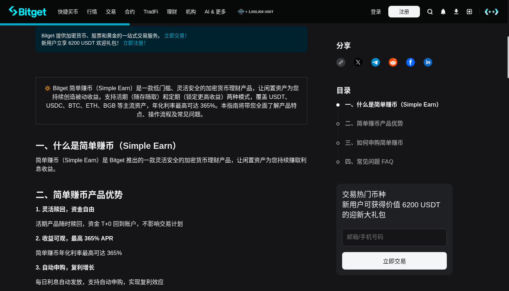Screen dimensions: 509x291
Task: Click the 立即注册! link in banner
Action: click(134, 43)
